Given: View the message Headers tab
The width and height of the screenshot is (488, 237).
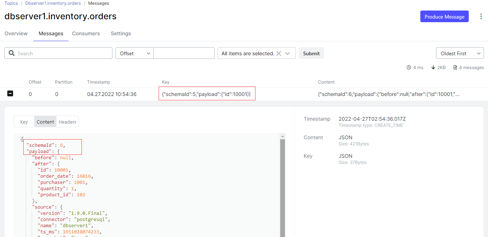Looking at the screenshot, I should point(68,122).
